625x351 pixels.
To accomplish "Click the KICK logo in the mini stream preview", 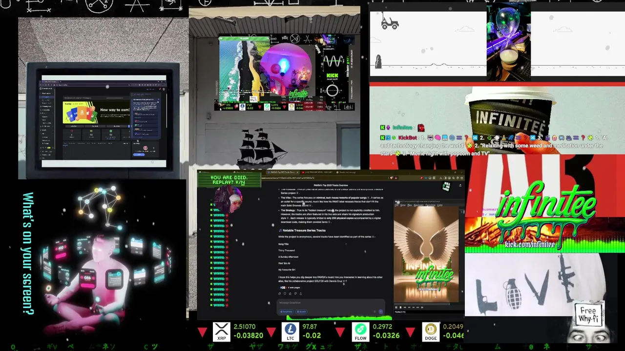I will [333, 76].
